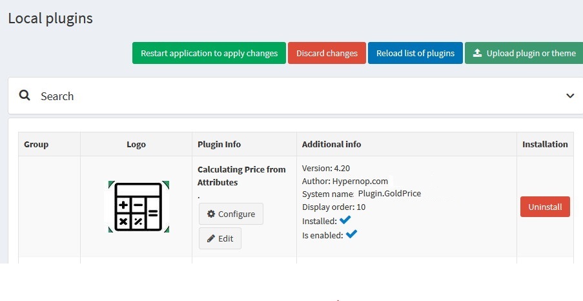The image size is (583, 301).
Task: Configure the Calculating Price plugin
Action: pos(231,214)
